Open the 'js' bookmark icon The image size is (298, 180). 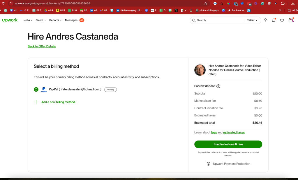point(248,10)
